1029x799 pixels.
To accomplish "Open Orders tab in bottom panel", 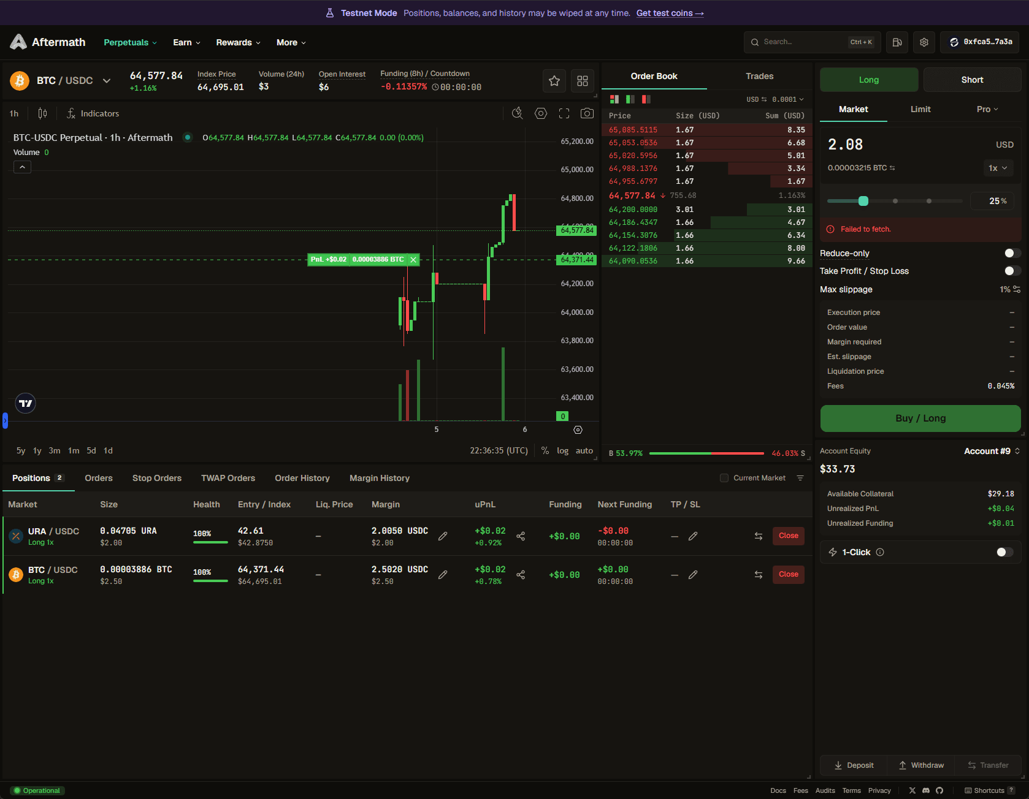I will tap(99, 478).
